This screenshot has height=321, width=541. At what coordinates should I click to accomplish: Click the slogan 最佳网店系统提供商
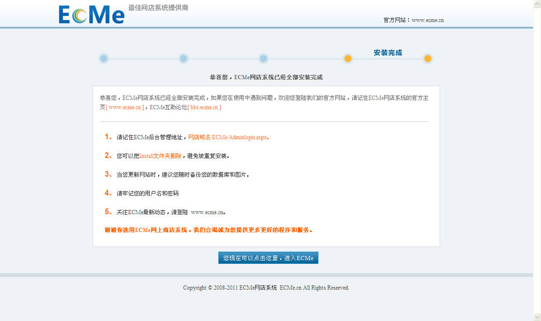158,7
